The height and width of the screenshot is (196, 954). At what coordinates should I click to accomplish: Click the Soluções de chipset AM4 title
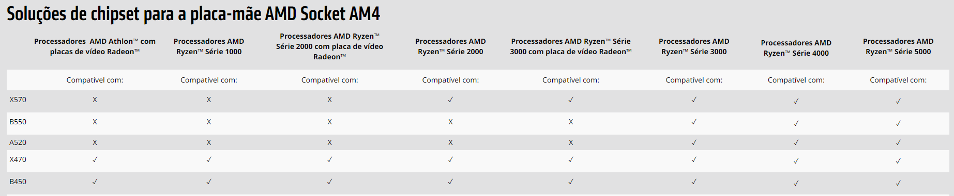click(193, 14)
